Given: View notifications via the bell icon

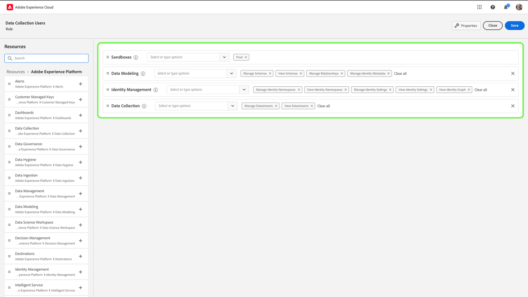Looking at the screenshot, I should click(506, 7).
